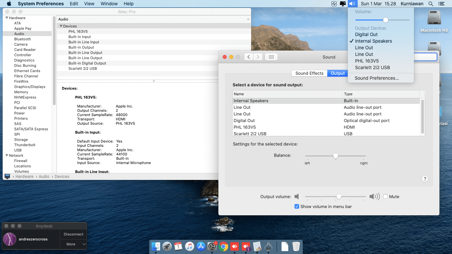Uncheck Show volume in menu bar
This screenshot has width=452, height=254.
click(297, 206)
